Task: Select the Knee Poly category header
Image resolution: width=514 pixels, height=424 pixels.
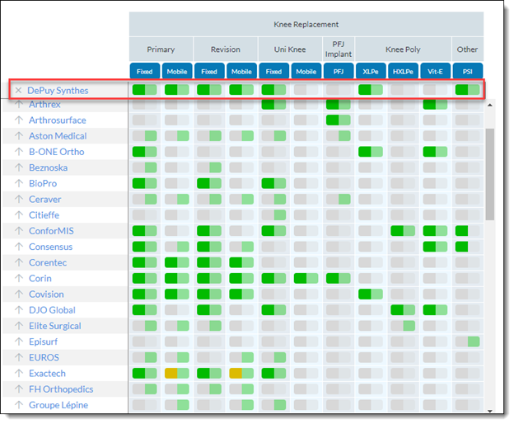Action: pyautogui.click(x=403, y=49)
